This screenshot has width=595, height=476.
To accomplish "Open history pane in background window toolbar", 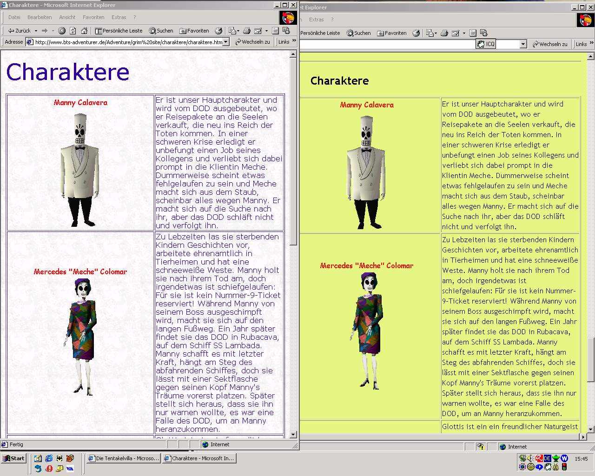I will [x=416, y=33].
